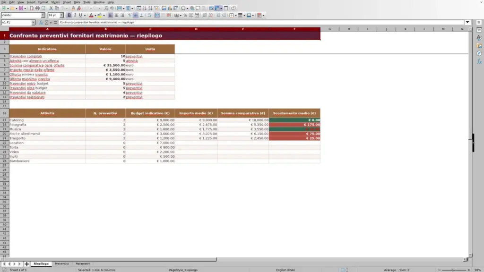Toggle Center Horizontally alignment
Screen dimensions: 484x272
(116, 16)
